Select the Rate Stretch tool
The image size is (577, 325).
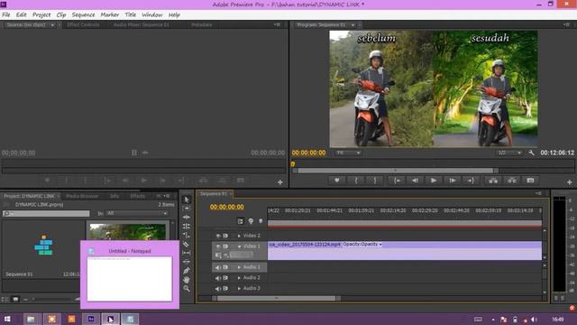(187, 235)
